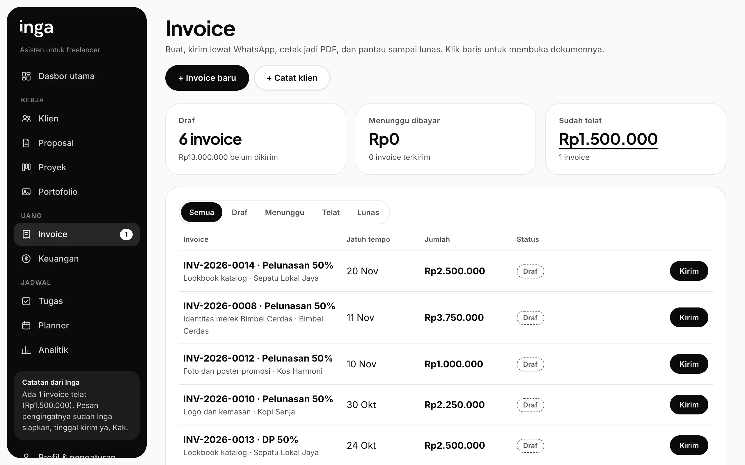Click the Draf status badge of INV-2026-0013

[x=530, y=446]
